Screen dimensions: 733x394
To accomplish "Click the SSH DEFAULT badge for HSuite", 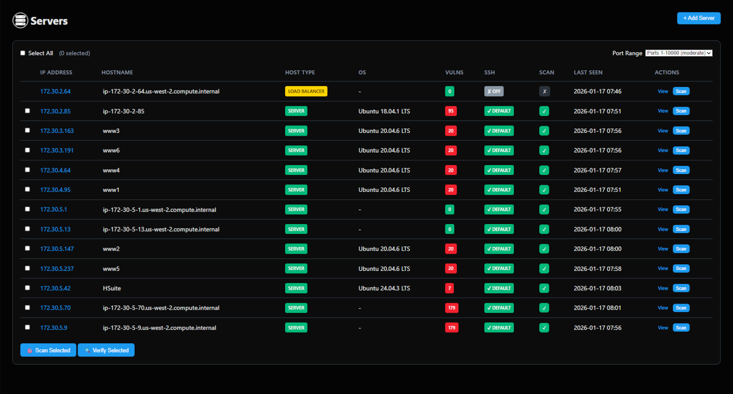I will tap(499, 288).
